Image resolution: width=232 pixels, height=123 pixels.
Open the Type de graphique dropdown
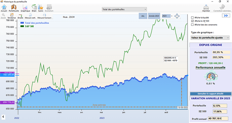pyautogui.click(x=210, y=38)
